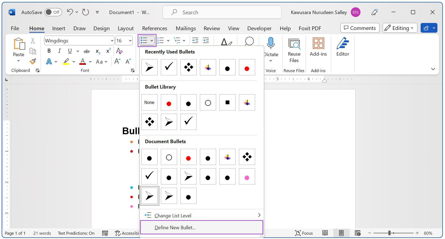Click the Numbering list icon

click(x=161, y=41)
